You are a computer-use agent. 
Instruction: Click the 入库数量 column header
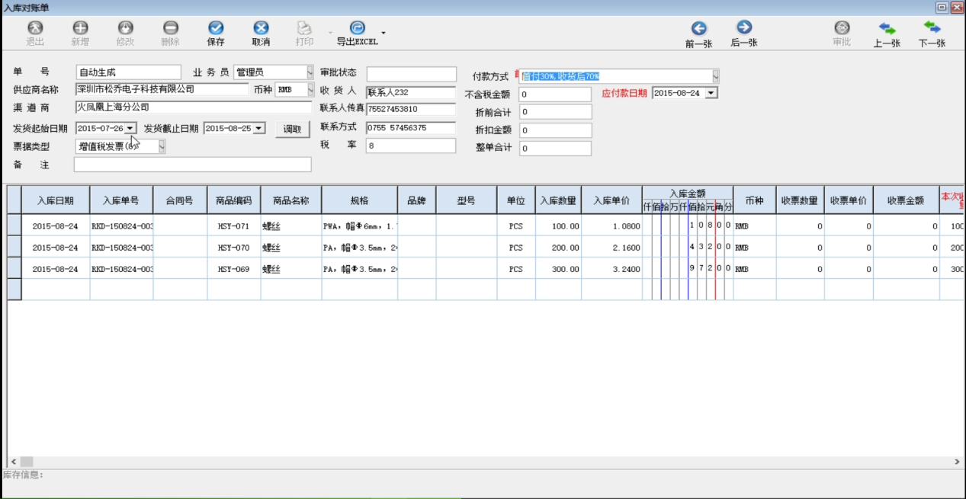point(558,201)
